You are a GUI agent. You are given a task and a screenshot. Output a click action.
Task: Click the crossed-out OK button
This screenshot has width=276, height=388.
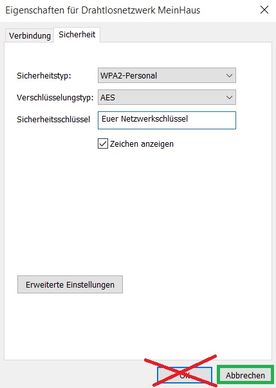[184, 375]
